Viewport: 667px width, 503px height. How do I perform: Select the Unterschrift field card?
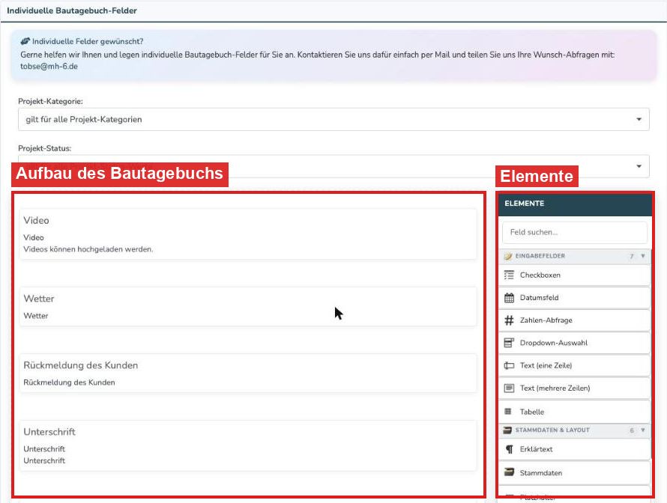coord(248,445)
